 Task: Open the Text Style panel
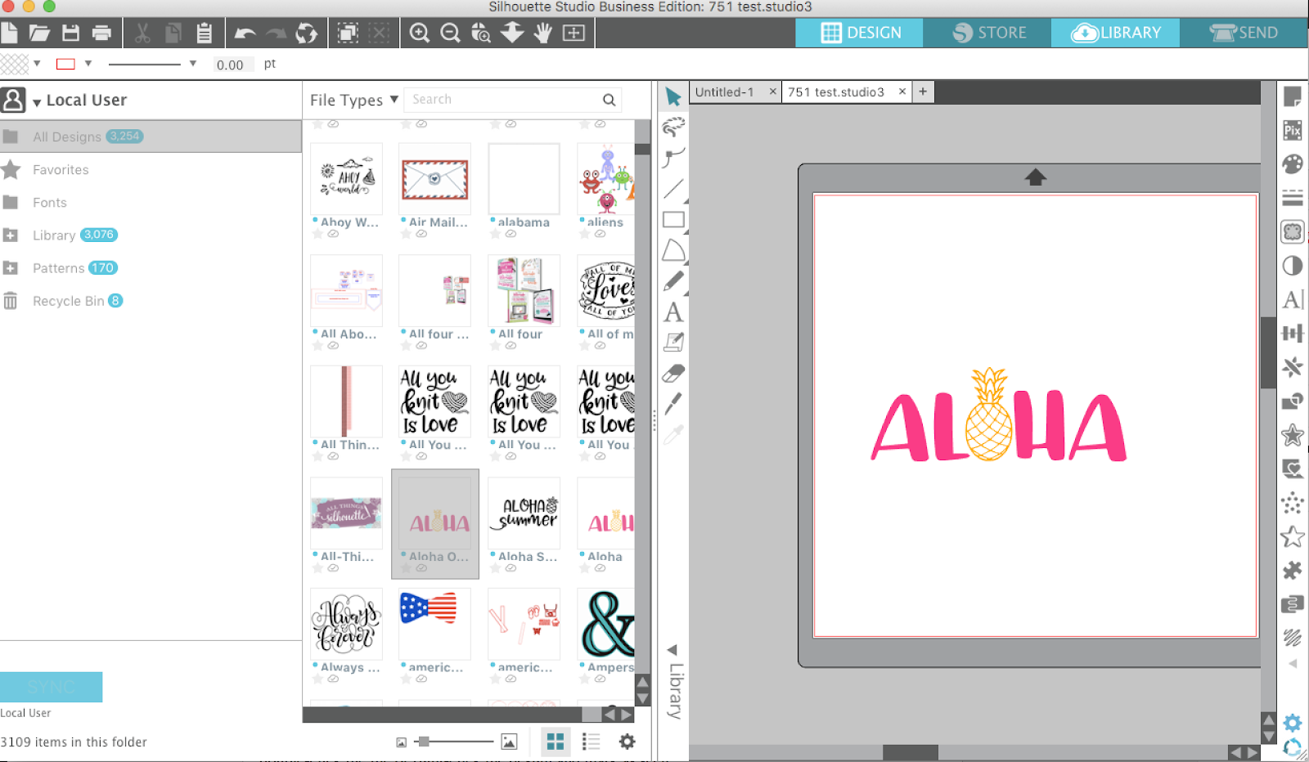tap(1293, 299)
